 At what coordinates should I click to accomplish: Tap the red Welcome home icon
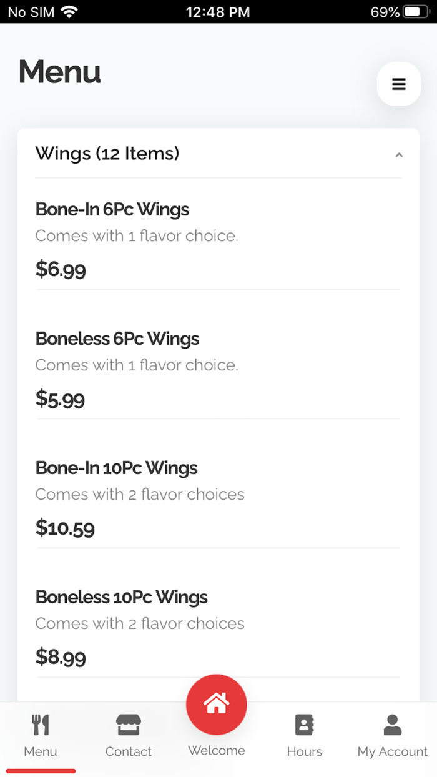pos(216,704)
